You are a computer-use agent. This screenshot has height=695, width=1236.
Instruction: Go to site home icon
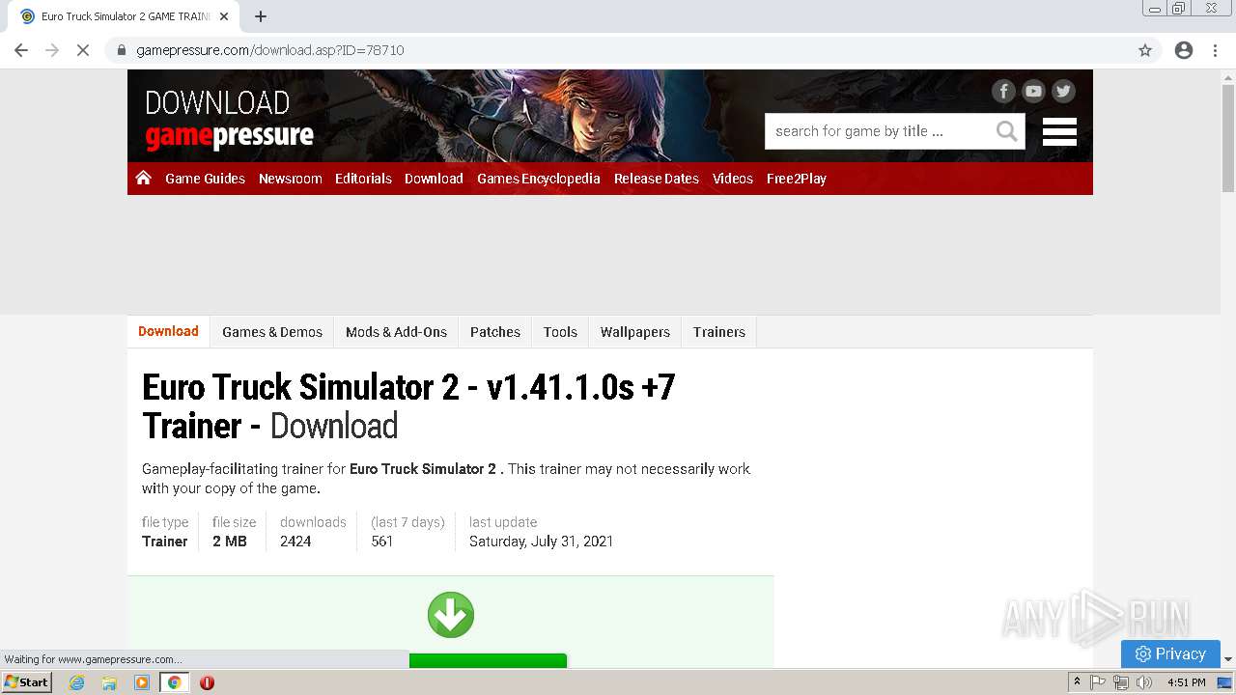click(x=143, y=178)
